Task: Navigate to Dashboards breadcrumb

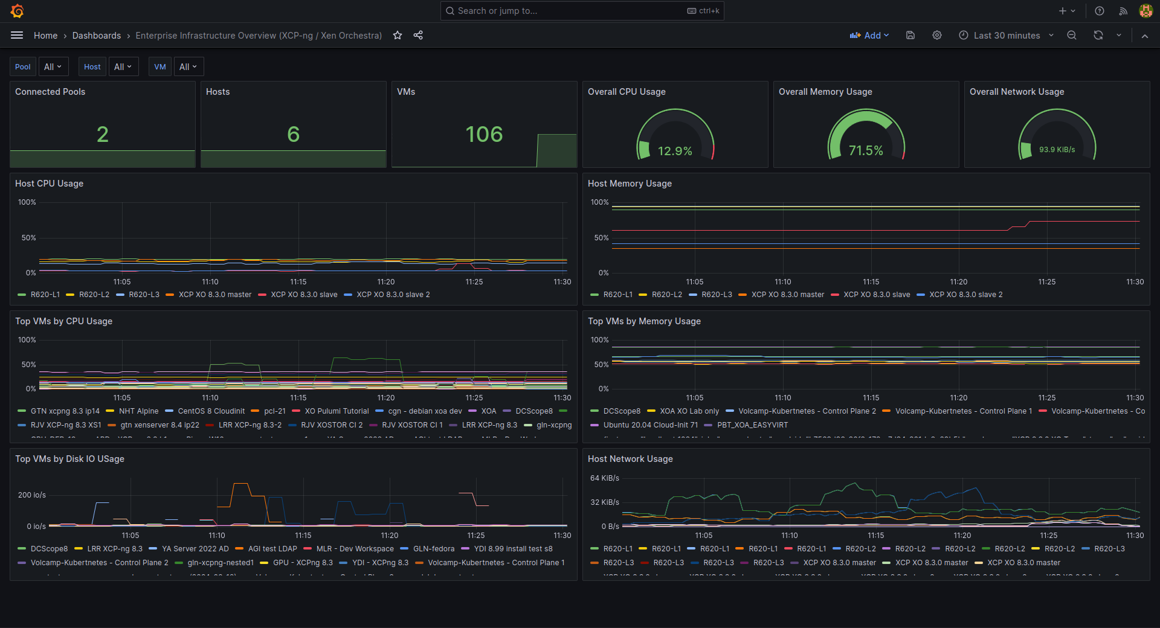Action: pyautogui.click(x=97, y=36)
